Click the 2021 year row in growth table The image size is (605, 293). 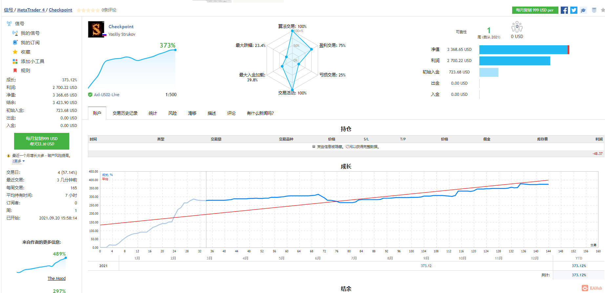[103, 266]
